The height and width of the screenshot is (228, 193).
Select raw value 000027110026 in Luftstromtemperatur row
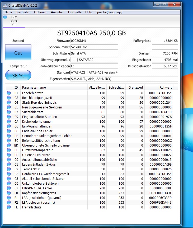click(x=160, y=150)
